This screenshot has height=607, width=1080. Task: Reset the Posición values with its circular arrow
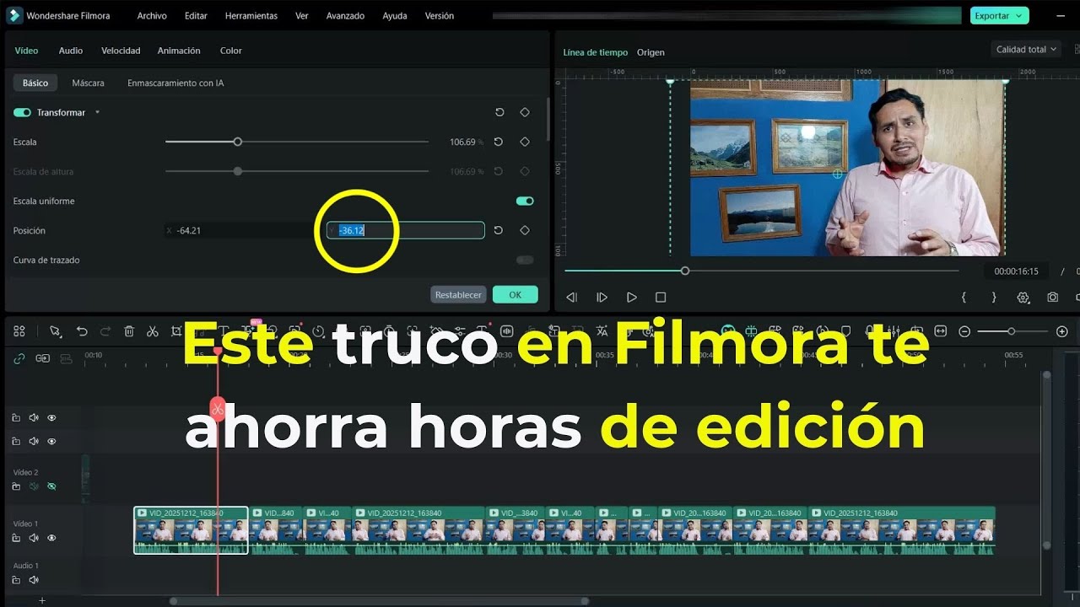pyautogui.click(x=499, y=230)
